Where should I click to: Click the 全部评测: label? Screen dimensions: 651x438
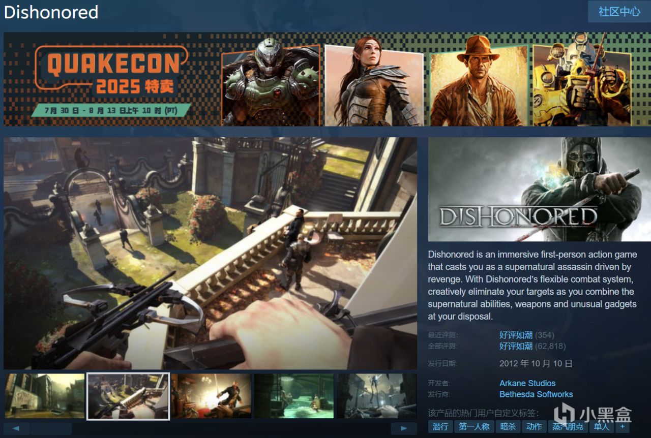[x=442, y=346]
